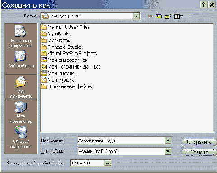Open Мой компьютер in places bar
Viewport: 217px width, 173px height.
[21, 112]
